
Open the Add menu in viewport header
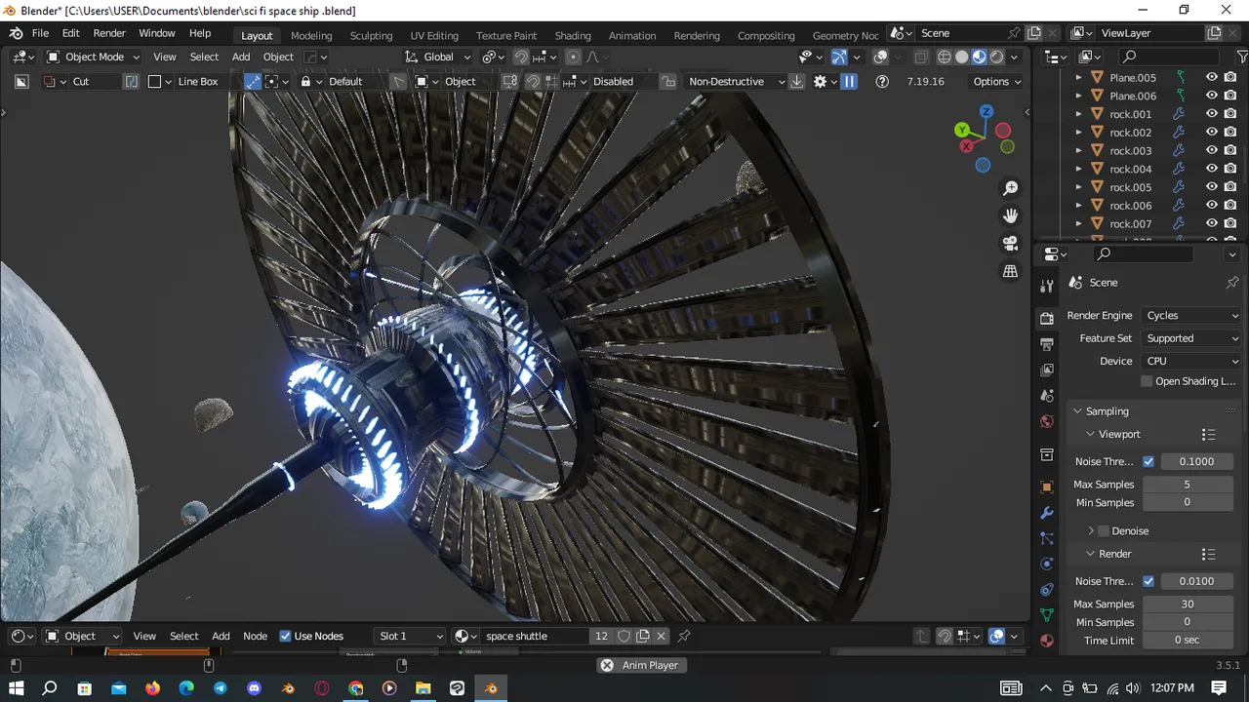(x=241, y=57)
